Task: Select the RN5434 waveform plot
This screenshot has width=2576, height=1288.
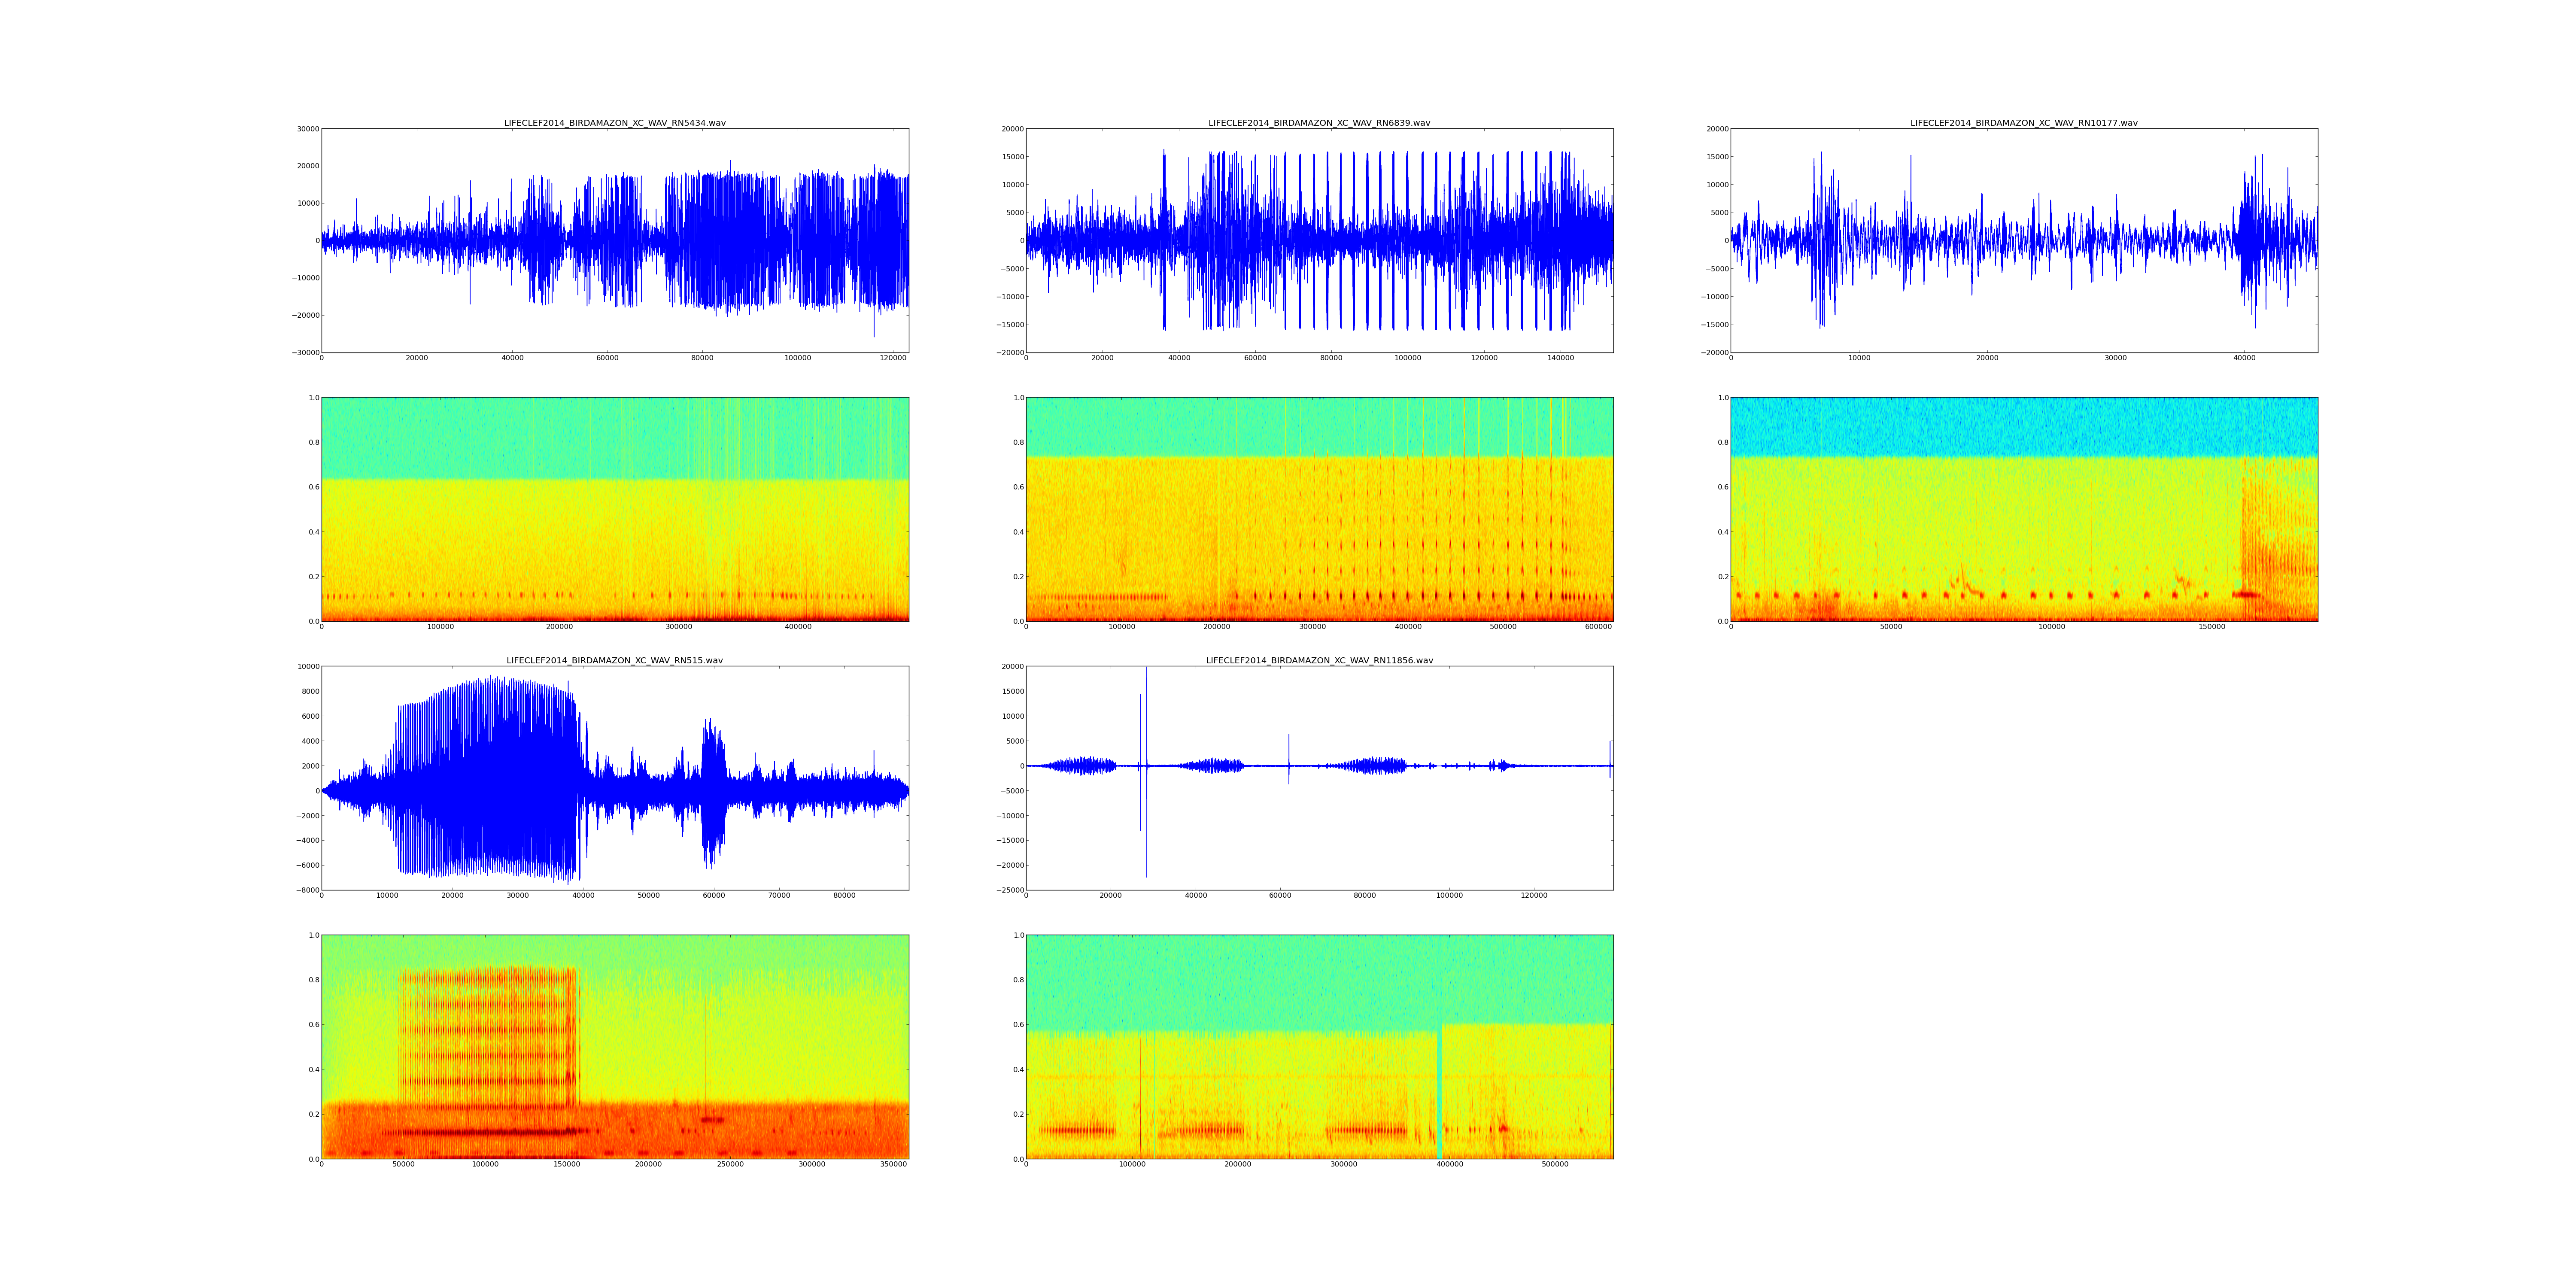Action: coord(614,240)
